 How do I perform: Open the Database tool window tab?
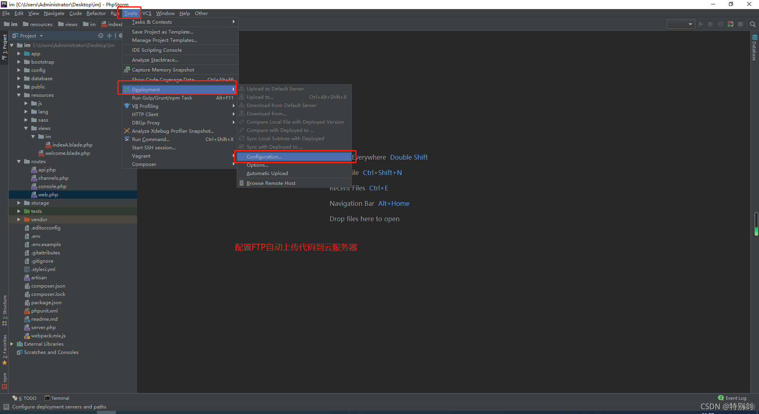[755, 48]
